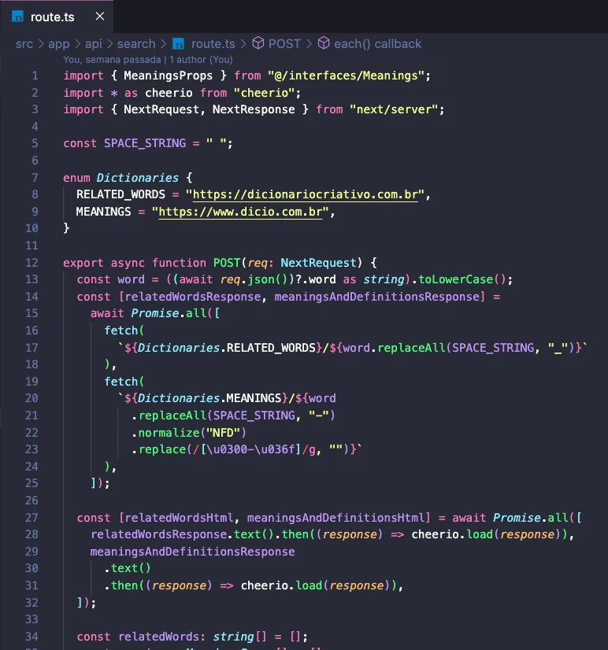Open the 'You, semana passada' git blame lens

[112, 60]
